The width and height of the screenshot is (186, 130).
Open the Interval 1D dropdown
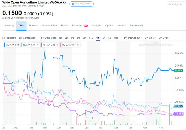coord(139,38)
